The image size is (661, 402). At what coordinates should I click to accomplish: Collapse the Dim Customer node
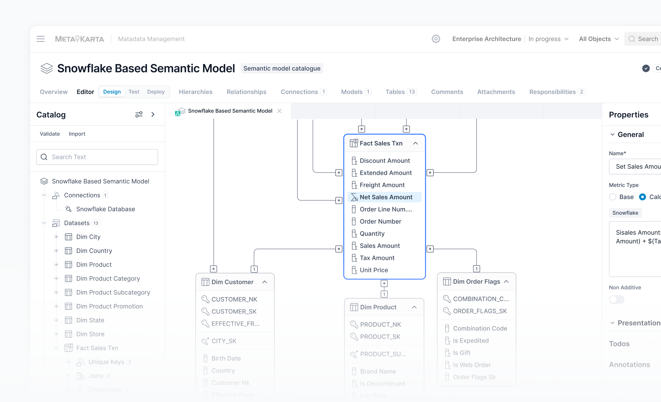point(265,282)
